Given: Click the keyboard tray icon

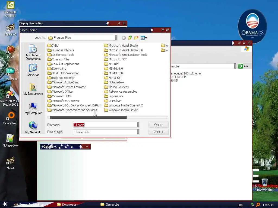Looking at the screenshot, I should (x=241, y=205).
